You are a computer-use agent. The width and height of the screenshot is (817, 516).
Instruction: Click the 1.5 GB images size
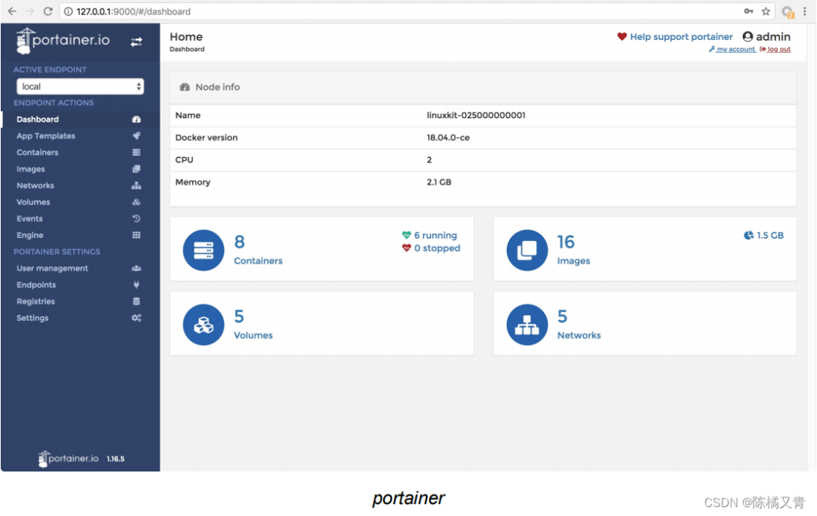[769, 236]
